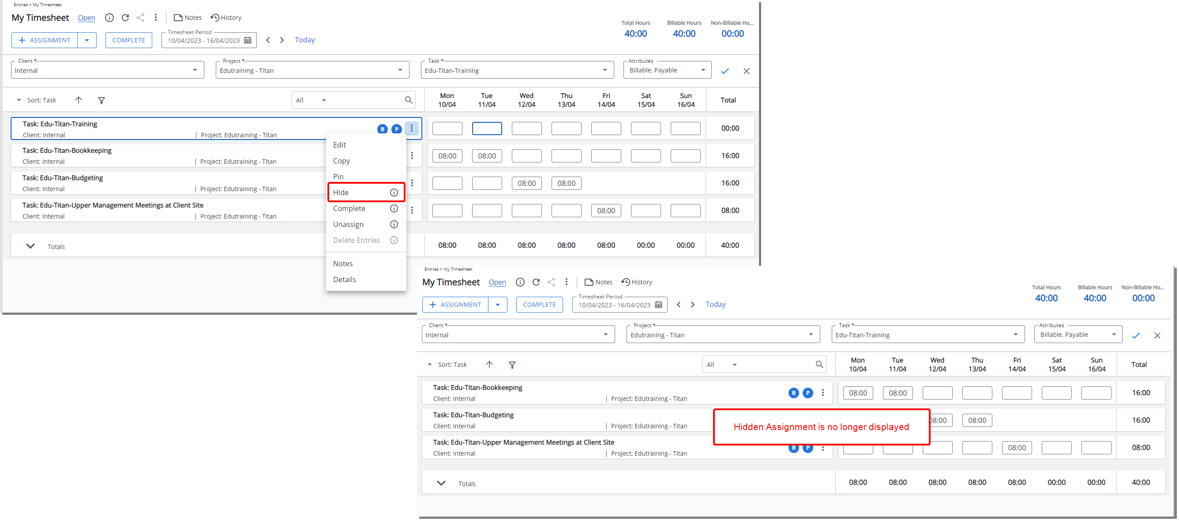Click Billable badge on Edu-Titan-Training row
The width and height of the screenshot is (1179, 521).
pyautogui.click(x=382, y=129)
